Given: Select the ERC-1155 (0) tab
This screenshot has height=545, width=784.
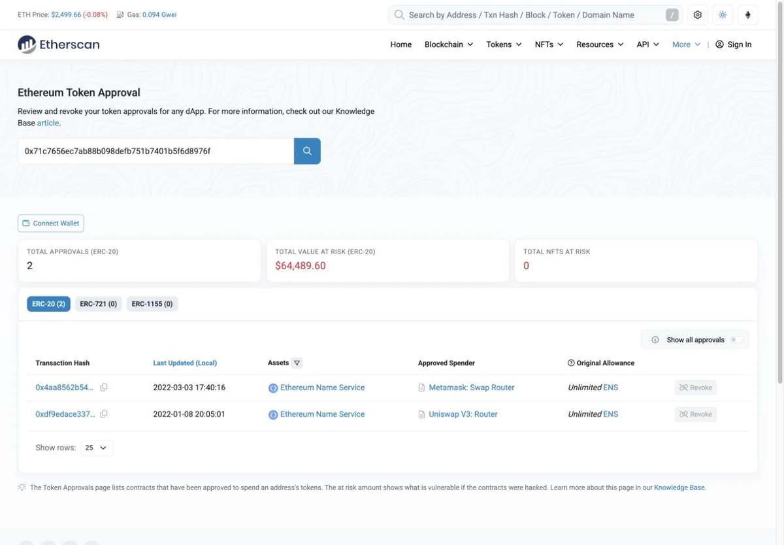Looking at the screenshot, I should (x=152, y=304).
